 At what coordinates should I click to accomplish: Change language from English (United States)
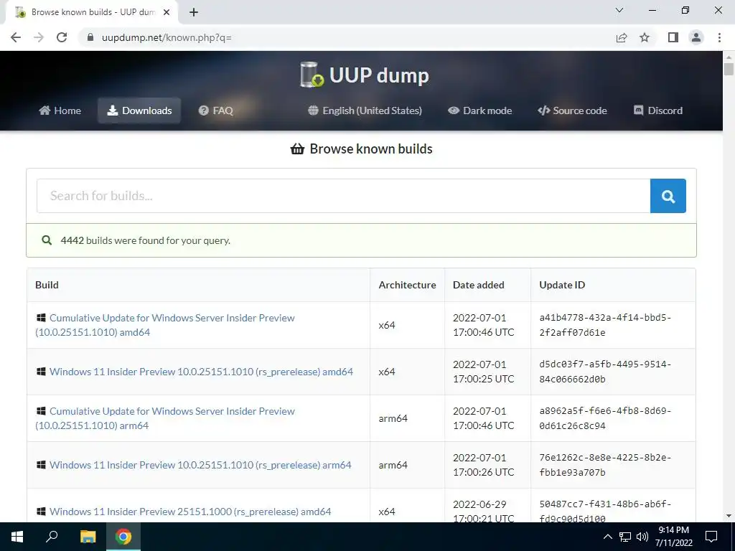pos(365,110)
